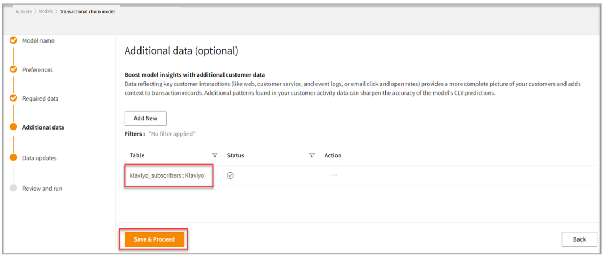Viewport: 607px width, 258px height.
Task: Go to the Preferences step
Action: tap(38, 70)
